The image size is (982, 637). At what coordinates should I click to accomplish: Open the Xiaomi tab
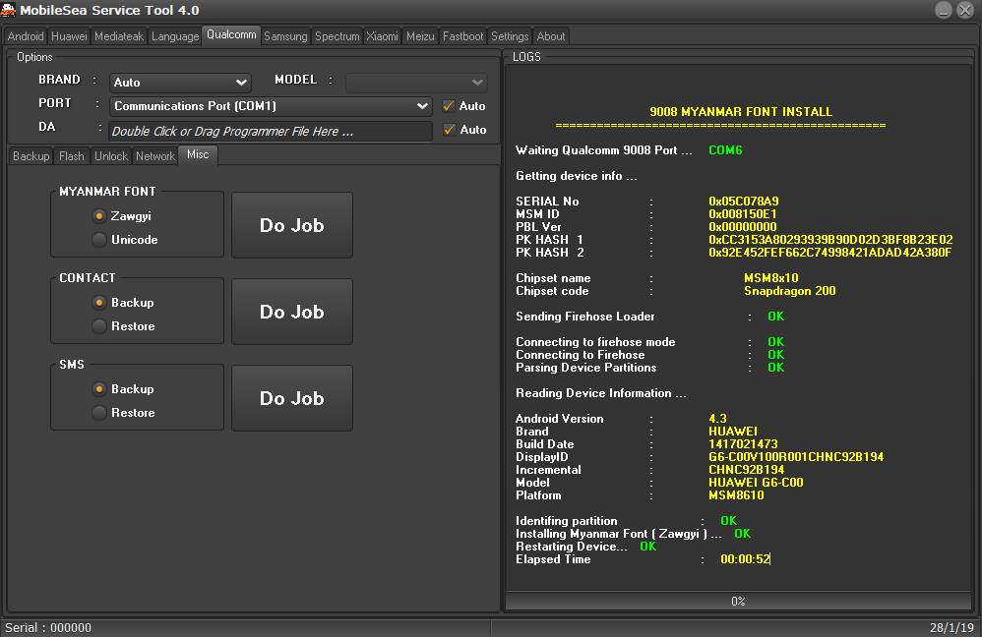pyautogui.click(x=382, y=36)
